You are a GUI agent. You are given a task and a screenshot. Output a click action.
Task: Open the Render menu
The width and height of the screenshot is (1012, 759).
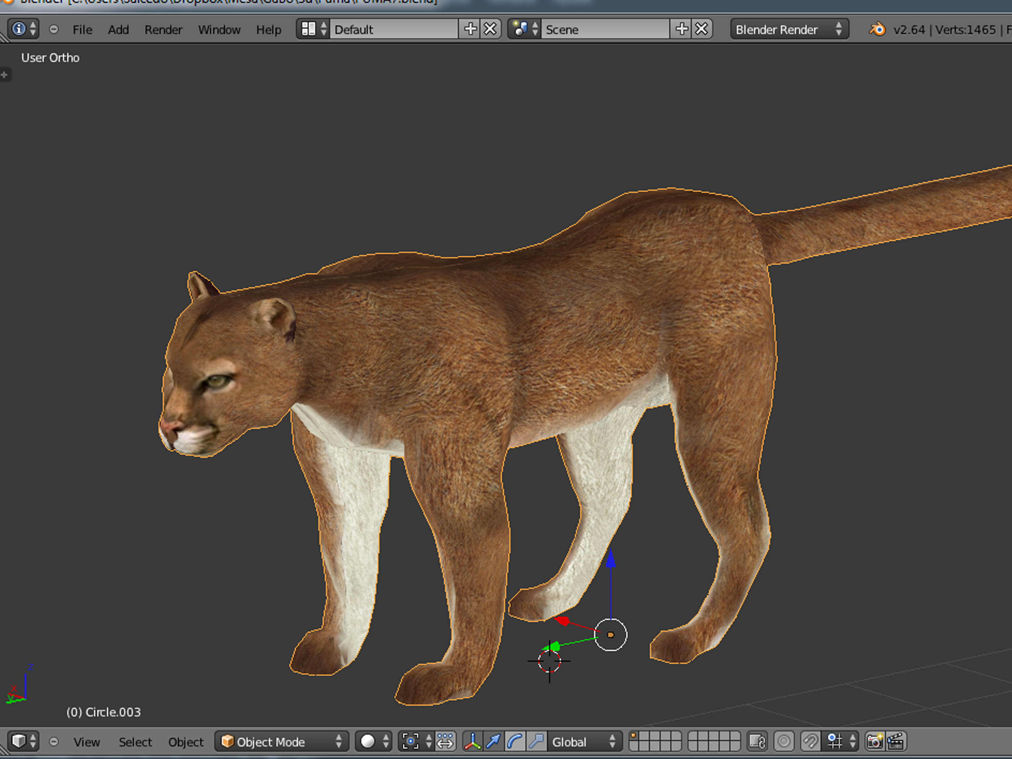tap(163, 30)
